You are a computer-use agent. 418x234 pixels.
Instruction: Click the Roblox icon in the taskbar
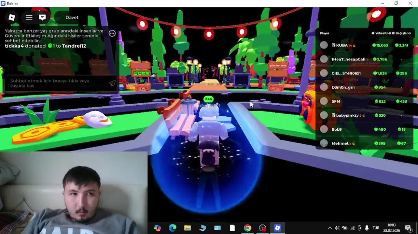click(x=277, y=228)
